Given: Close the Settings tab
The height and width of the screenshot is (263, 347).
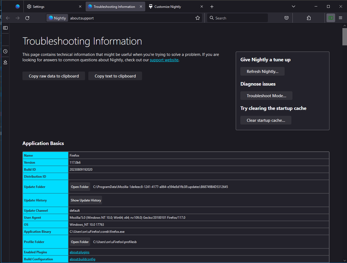Looking at the screenshot, I should tap(80, 7).
